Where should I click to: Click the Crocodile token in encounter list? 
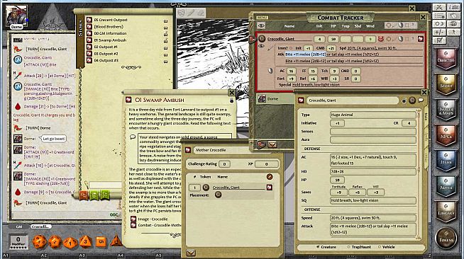[x=206, y=188]
